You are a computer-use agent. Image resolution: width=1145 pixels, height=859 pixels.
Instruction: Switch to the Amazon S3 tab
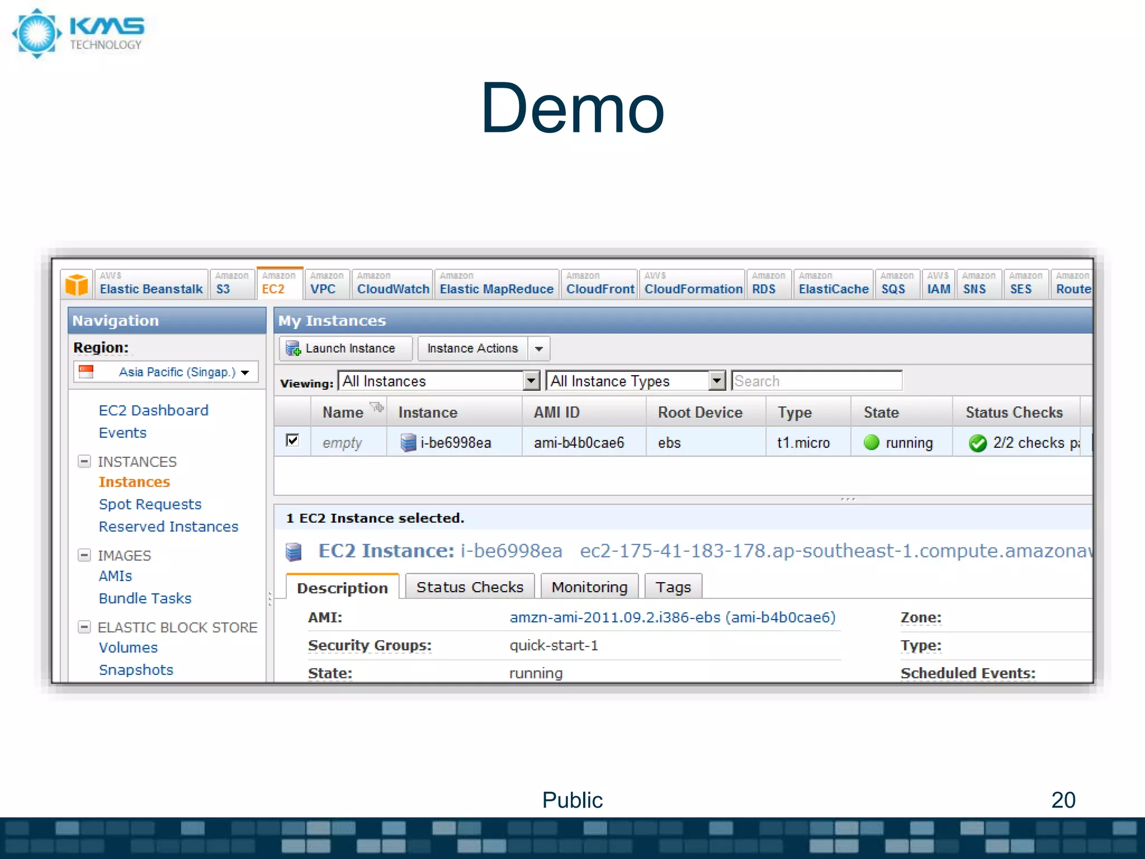(232, 284)
